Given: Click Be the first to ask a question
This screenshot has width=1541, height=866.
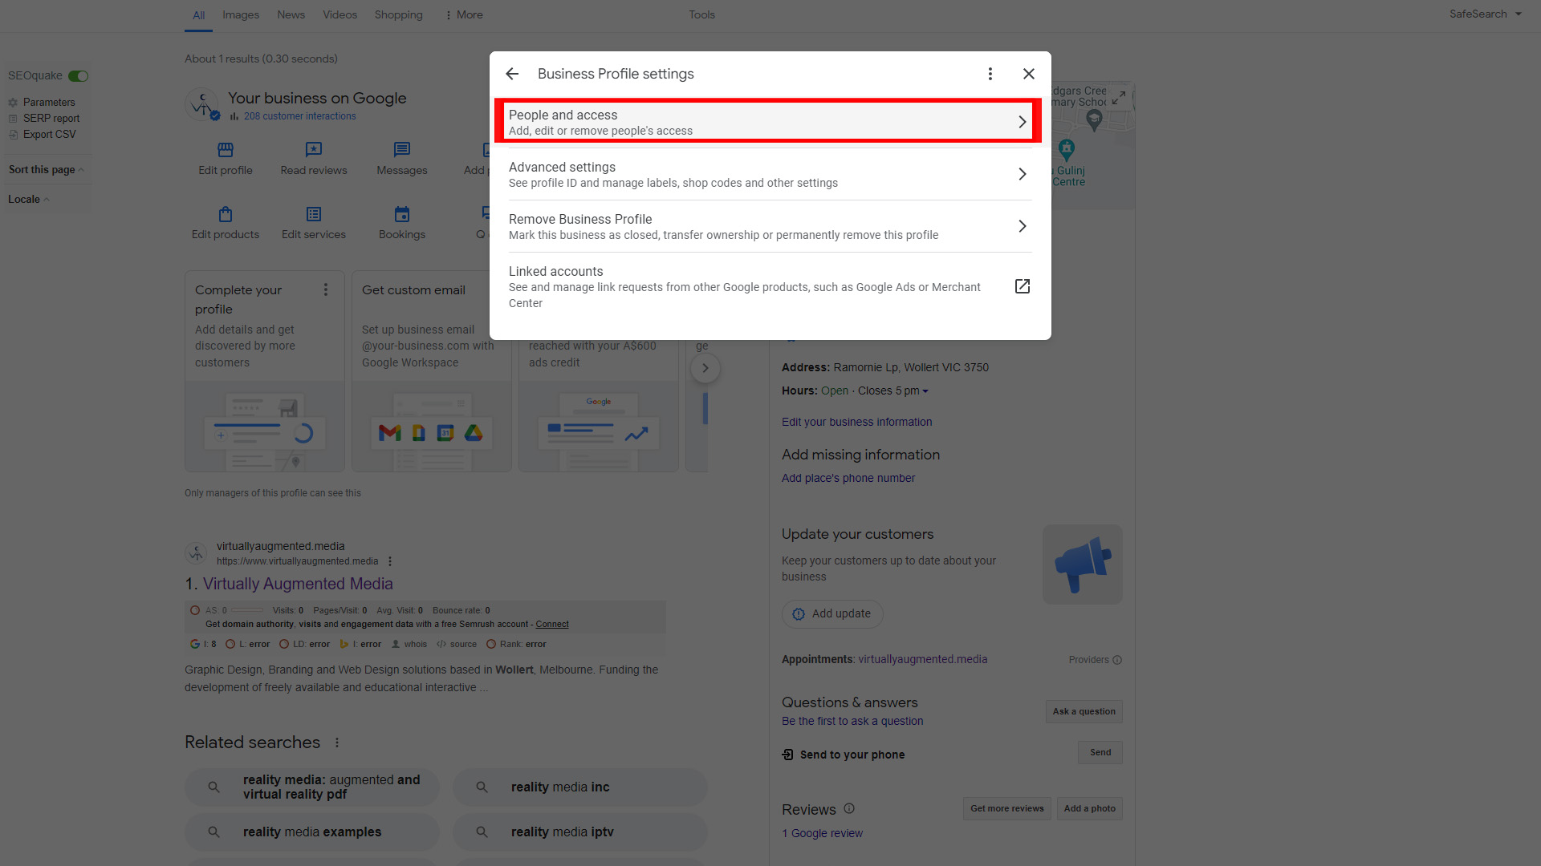Looking at the screenshot, I should click(852, 721).
